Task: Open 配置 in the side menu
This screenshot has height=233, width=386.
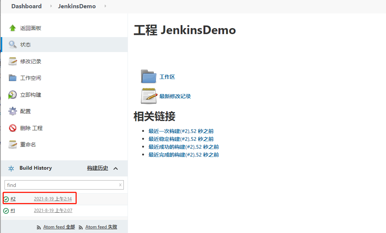Action: click(x=25, y=111)
